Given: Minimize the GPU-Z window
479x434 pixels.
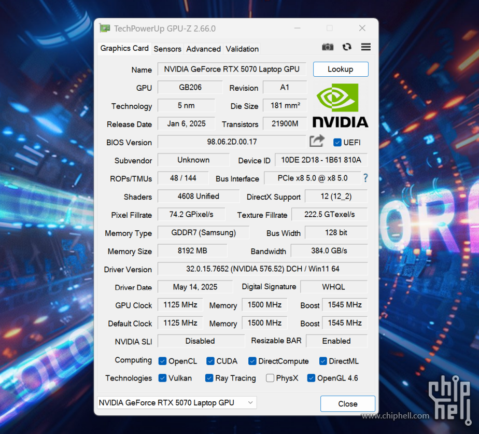Looking at the screenshot, I should pyautogui.click(x=297, y=28).
